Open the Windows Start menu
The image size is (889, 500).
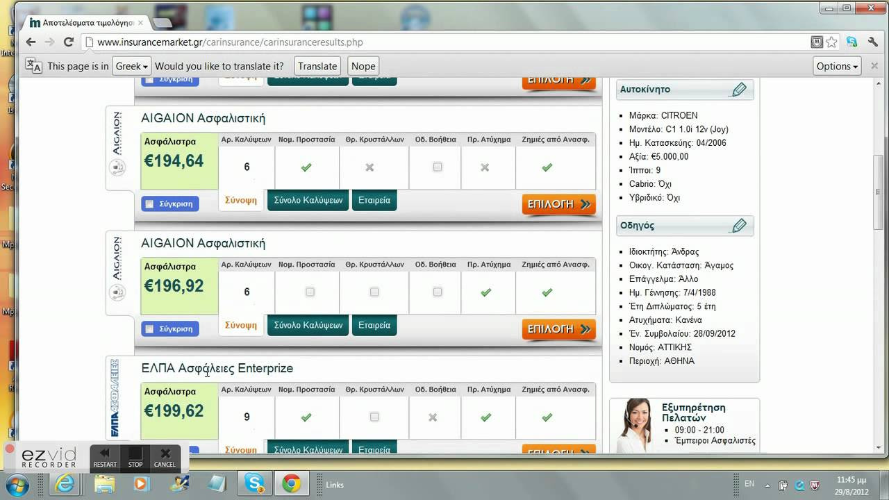(x=17, y=484)
